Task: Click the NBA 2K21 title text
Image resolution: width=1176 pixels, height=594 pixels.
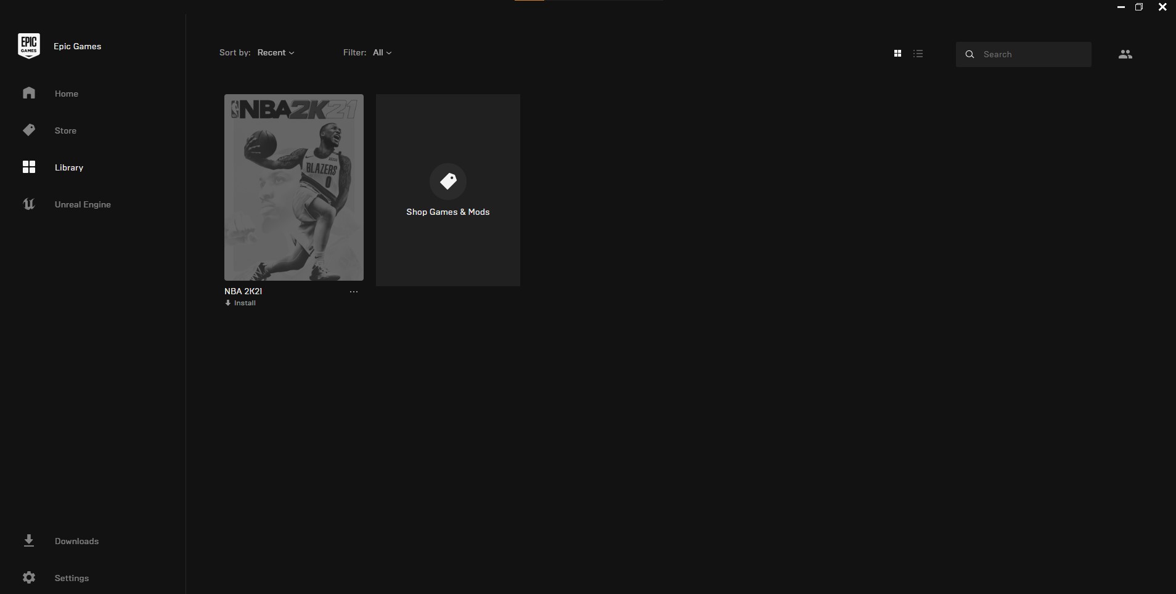Action: (x=243, y=291)
